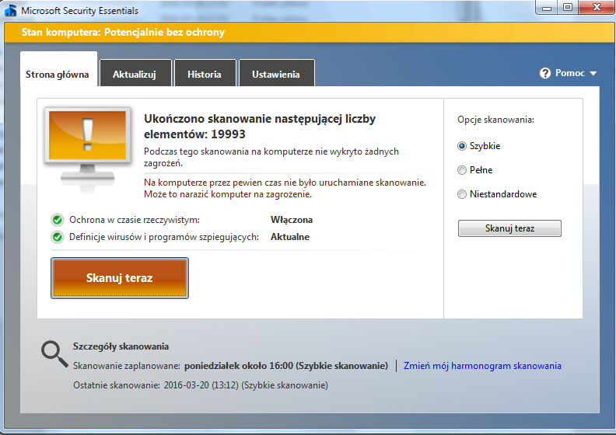Click the Pomoc help label
The width and height of the screenshot is (616, 435).
(570, 73)
